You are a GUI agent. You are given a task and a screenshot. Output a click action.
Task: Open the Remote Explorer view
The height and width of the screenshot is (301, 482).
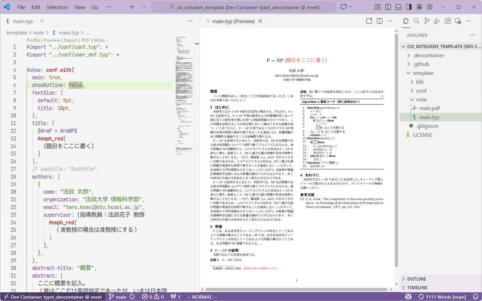tap(458, 21)
